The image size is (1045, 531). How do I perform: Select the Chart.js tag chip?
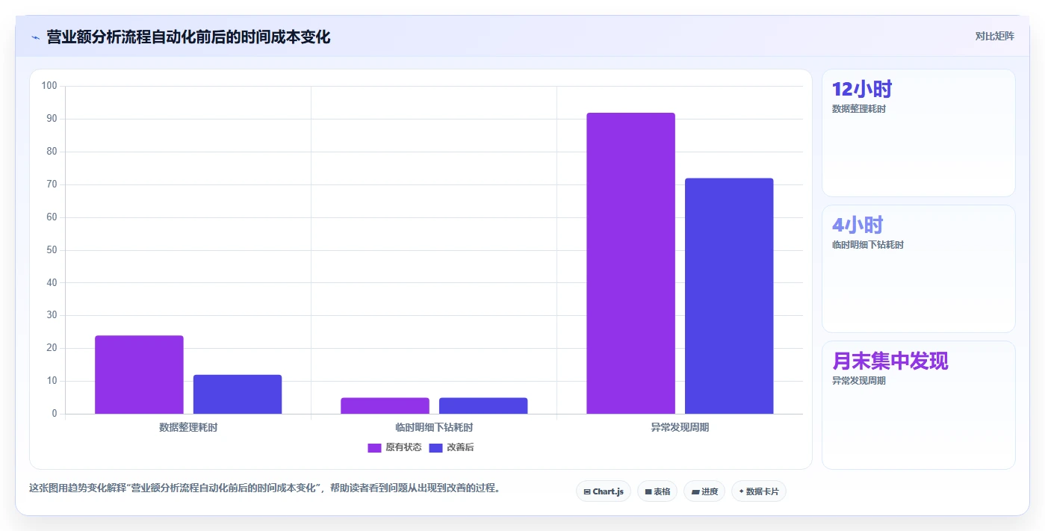[604, 491]
